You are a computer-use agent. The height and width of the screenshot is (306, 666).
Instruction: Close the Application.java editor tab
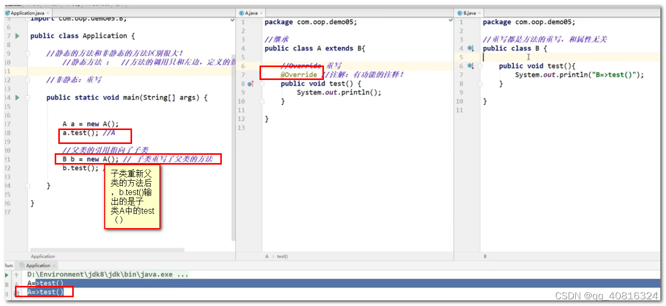pos(48,13)
